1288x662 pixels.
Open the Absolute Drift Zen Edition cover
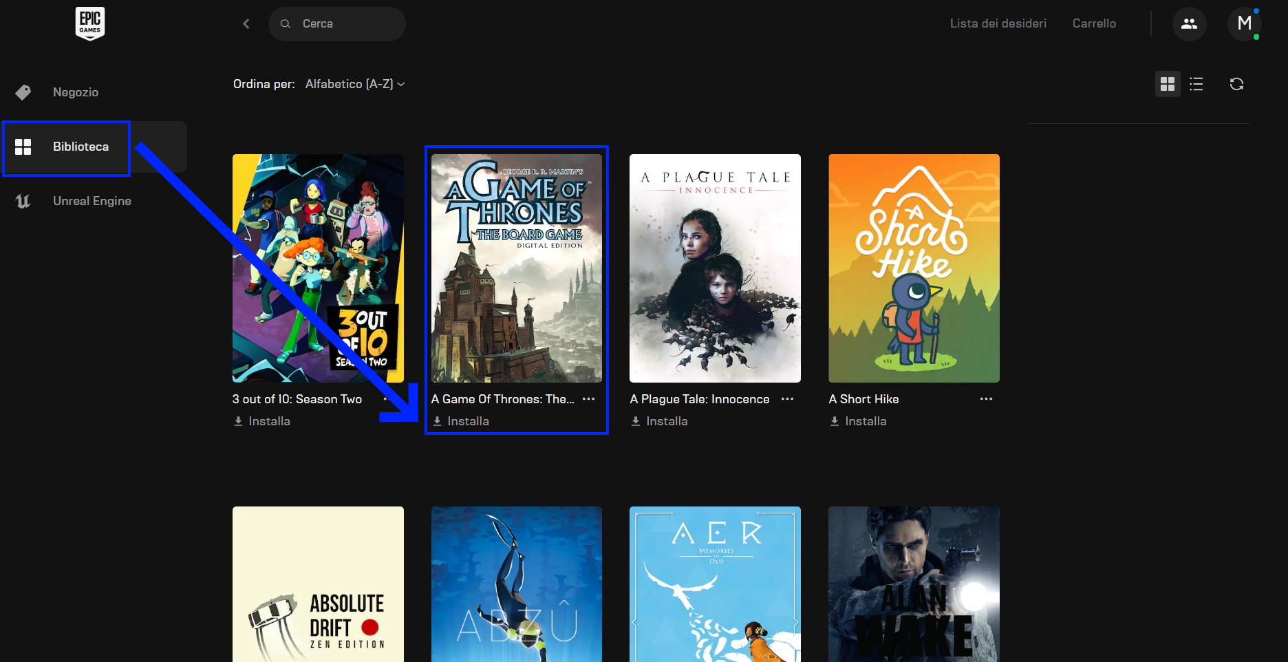pos(318,584)
